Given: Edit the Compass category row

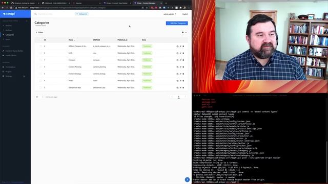Looking at the screenshot, I should tap(180, 60).
